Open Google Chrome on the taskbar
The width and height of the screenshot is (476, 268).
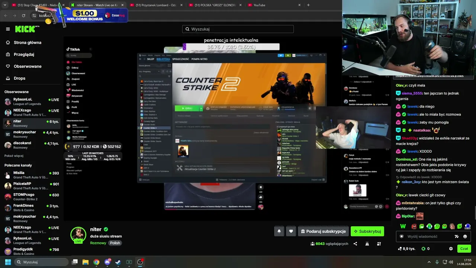96,262
